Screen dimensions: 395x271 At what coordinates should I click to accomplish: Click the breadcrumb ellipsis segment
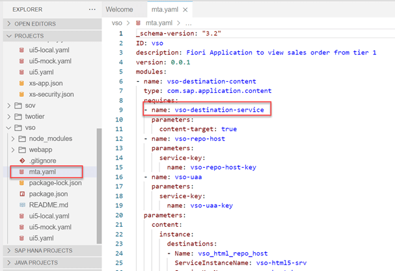[x=189, y=23]
